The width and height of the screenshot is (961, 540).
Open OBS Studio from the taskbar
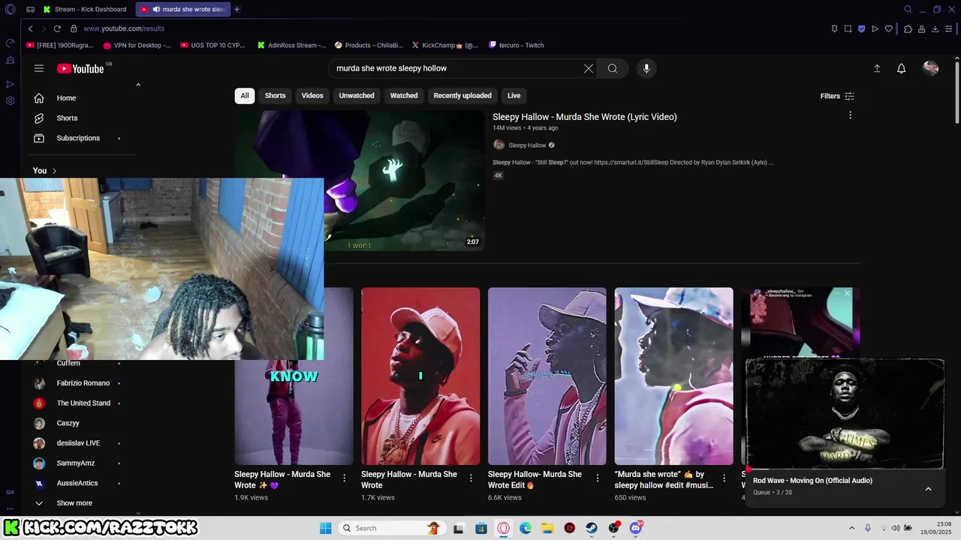point(613,528)
